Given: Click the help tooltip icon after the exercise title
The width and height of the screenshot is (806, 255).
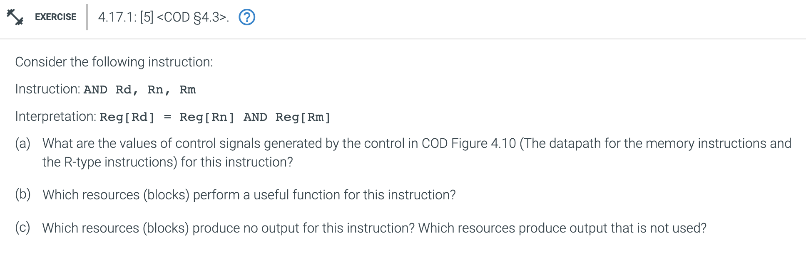Looking at the screenshot, I should point(247,17).
